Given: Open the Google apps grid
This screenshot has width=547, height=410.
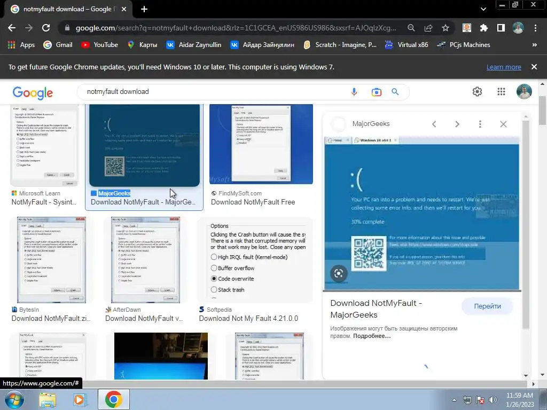Looking at the screenshot, I should tap(501, 91).
